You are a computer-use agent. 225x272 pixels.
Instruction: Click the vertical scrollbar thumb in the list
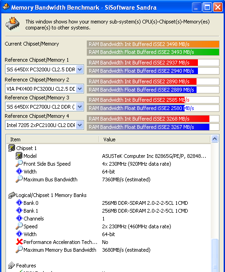coord(214,255)
